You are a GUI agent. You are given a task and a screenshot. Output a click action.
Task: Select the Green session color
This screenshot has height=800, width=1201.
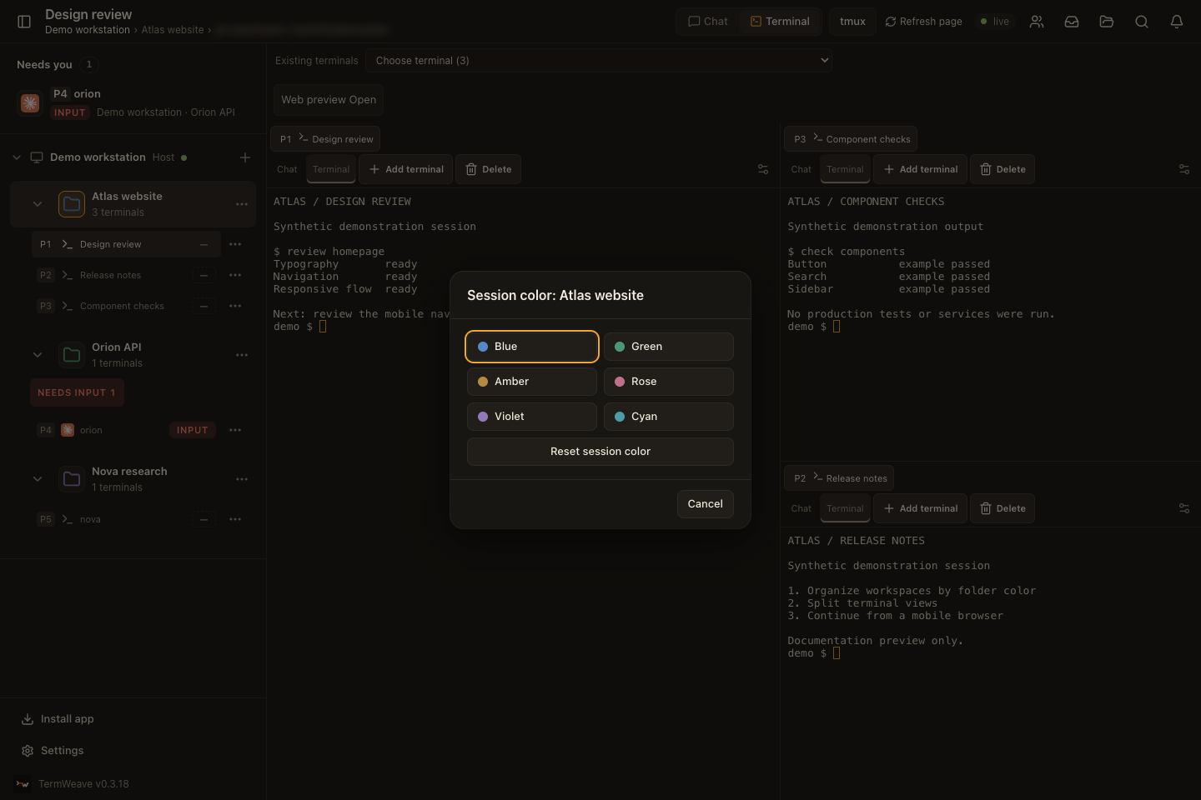click(x=669, y=347)
